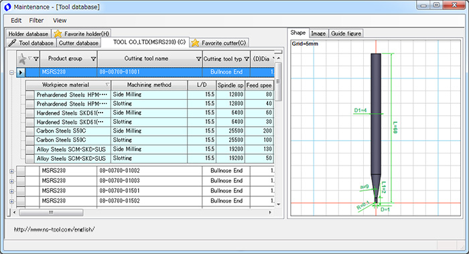
Task: Click row arrow indicator for 08-00700-01001
Action: 21,72
